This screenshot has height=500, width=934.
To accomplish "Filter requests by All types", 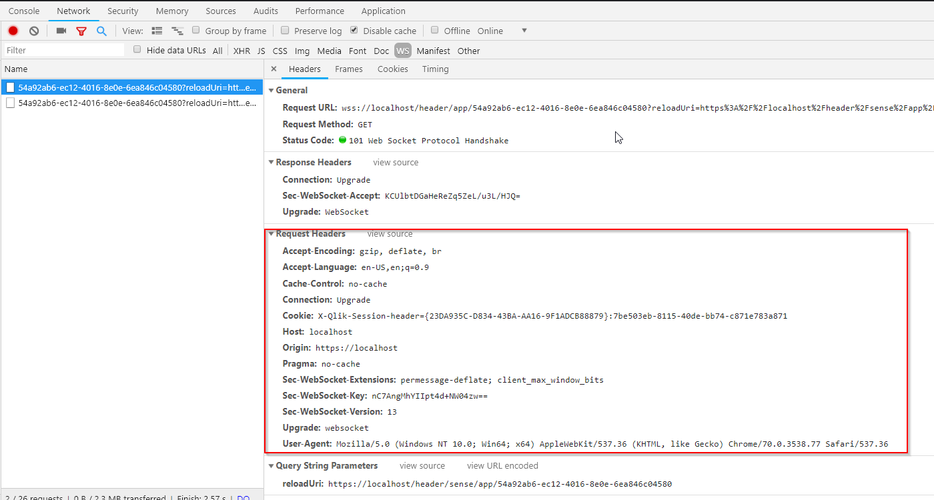I will click(217, 51).
